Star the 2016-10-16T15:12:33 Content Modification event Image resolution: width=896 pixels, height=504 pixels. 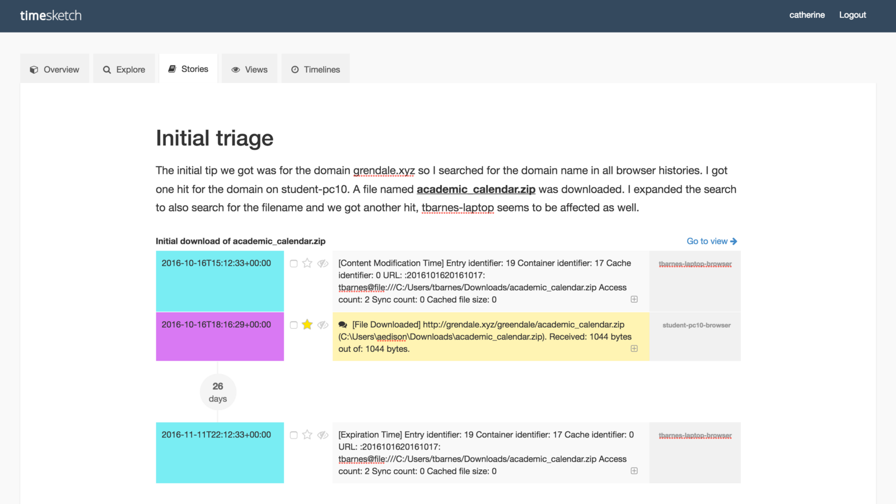307,263
